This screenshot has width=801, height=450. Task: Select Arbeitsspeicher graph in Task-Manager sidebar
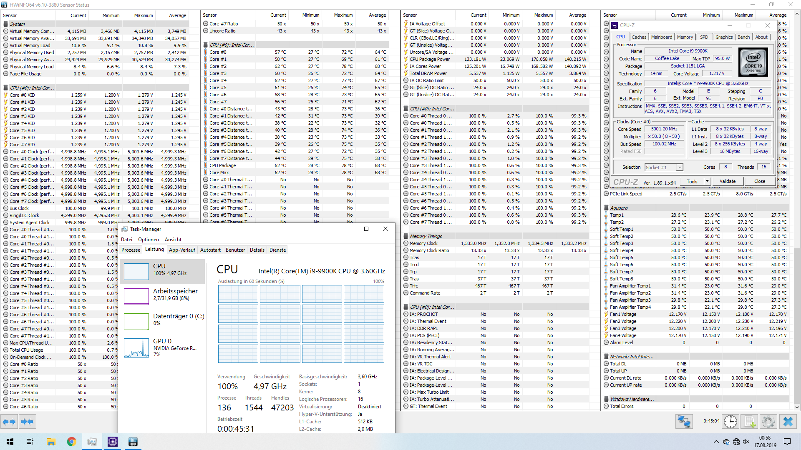point(163,294)
